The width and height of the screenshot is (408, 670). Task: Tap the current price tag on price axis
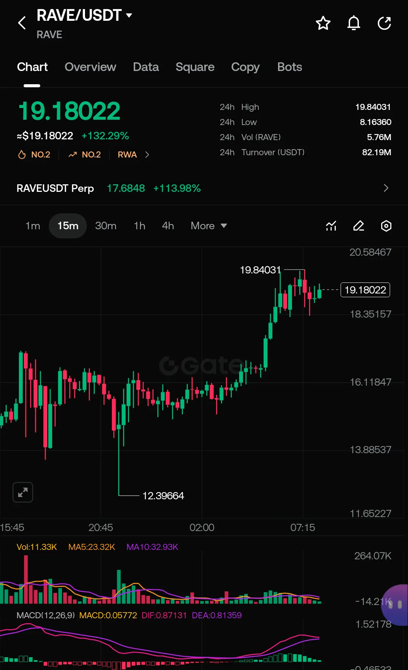pyautogui.click(x=365, y=290)
